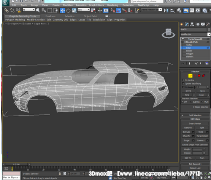The height and width of the screenshot is (180, 211).
Task: Open the Modifiers menu
Action: [68, 5]
